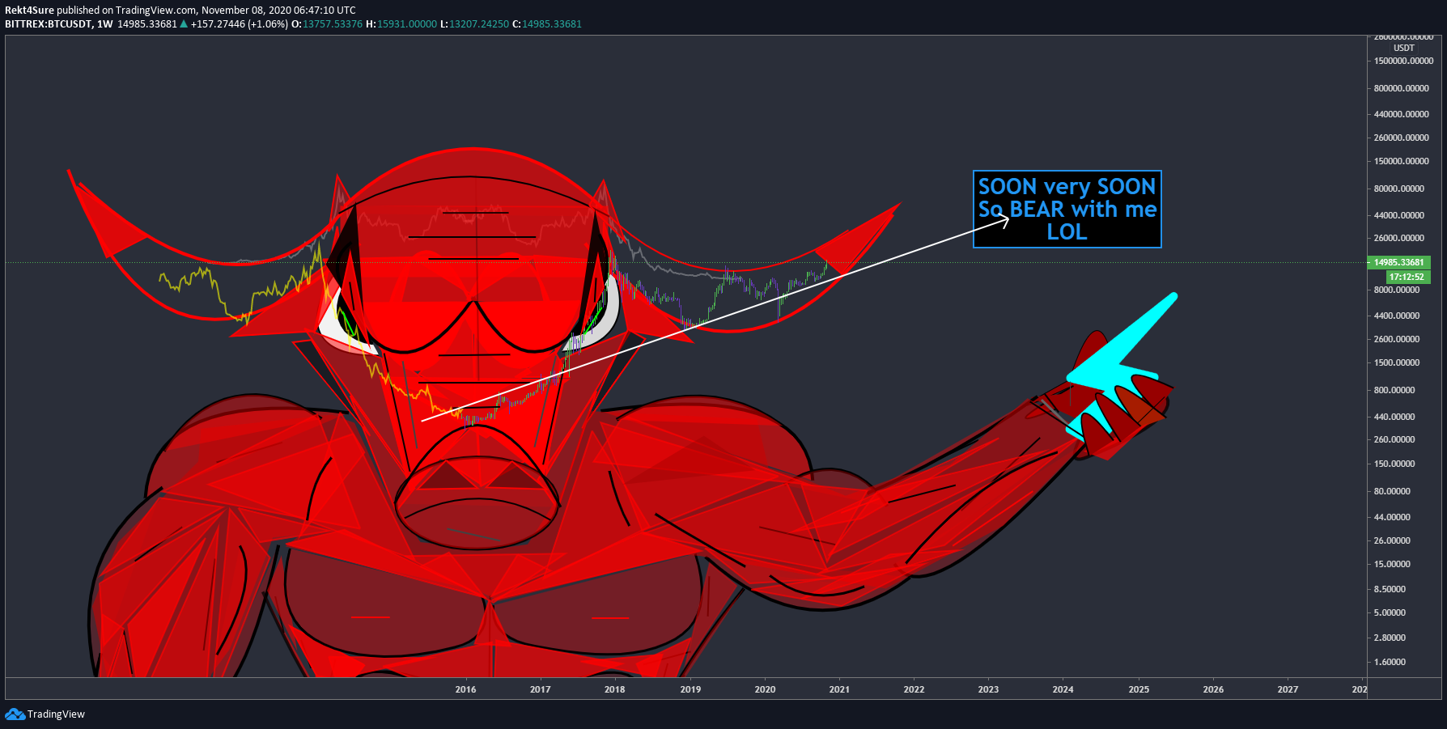1447x729 pixels.
Task: Click the 8000.00000 price axis label
Action: 1397,290
